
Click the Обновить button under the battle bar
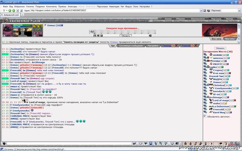coord(126,36)
